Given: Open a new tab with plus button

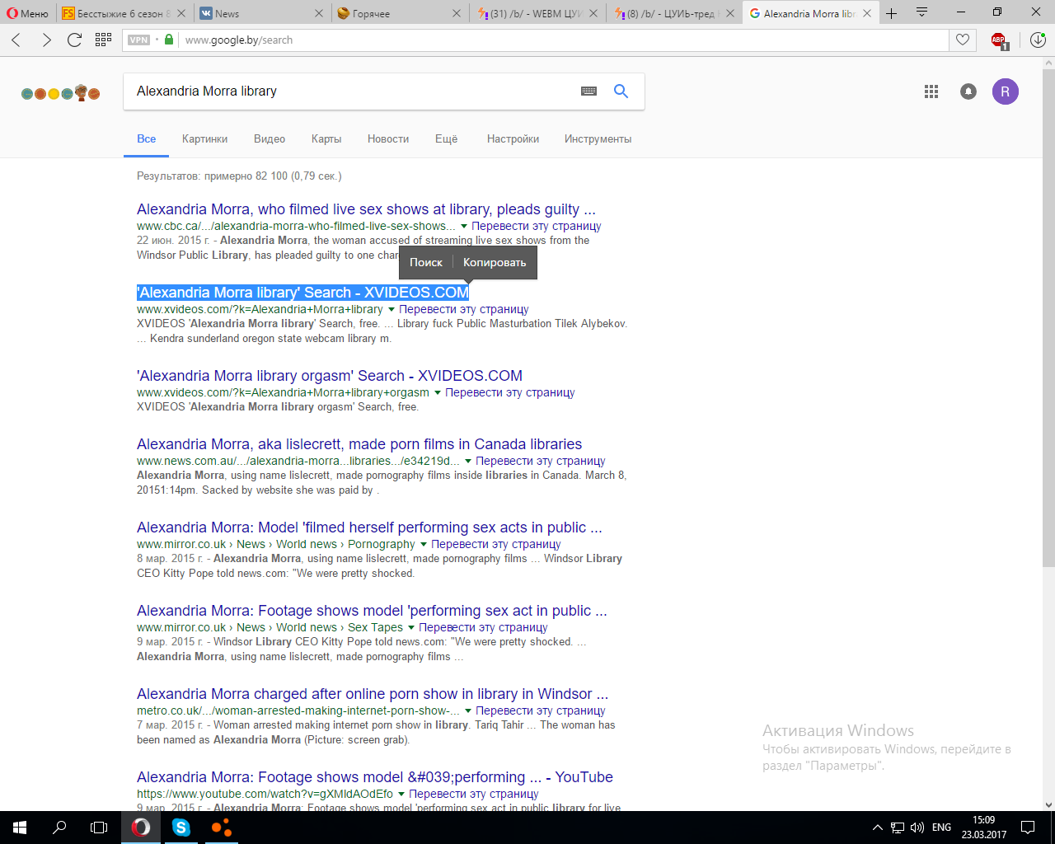Looking at the screenshot, I should point(891,13).
